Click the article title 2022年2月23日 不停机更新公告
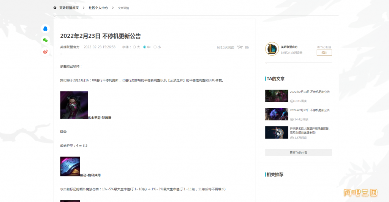The width and height of the screenshot is (389, 202). click(100, 36)
